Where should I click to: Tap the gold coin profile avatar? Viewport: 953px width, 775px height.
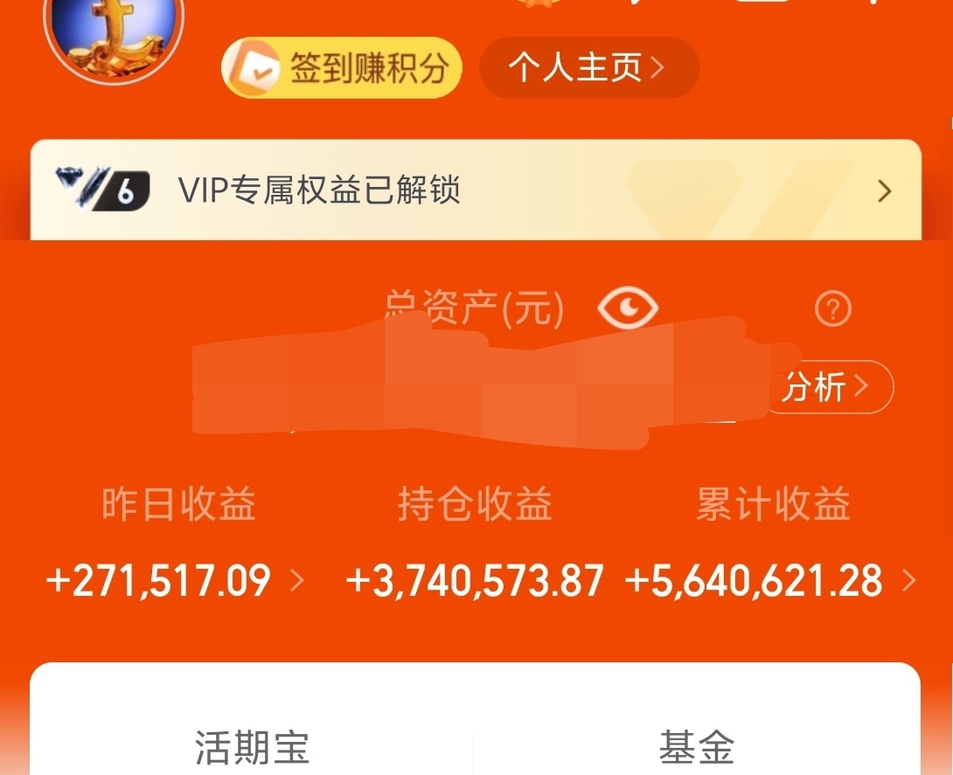[x=115, y=37]
